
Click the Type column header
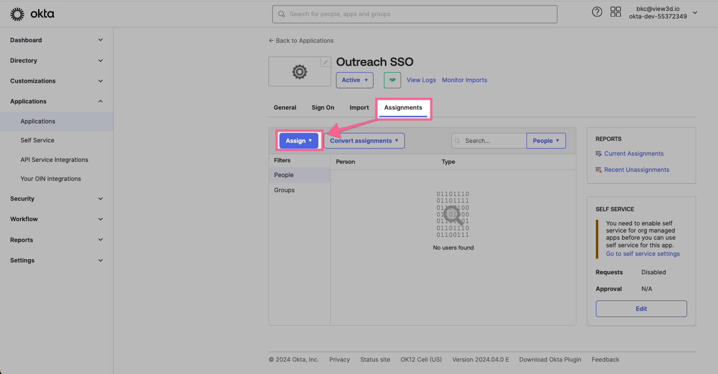click(448, 162)
